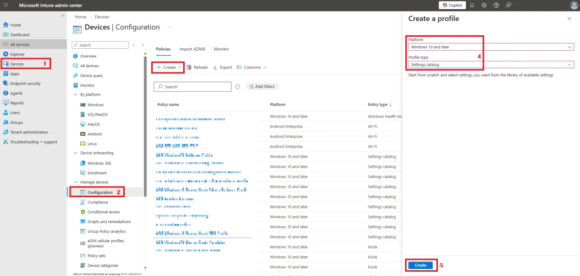
Task: Click Add filters button
Action: click(262, 87)
